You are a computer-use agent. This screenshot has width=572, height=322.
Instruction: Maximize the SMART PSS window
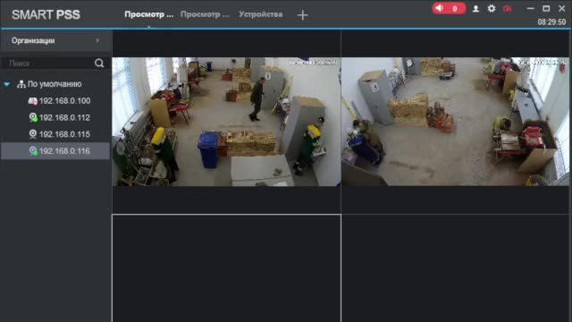pyautogui.click(x=546, y=8)
